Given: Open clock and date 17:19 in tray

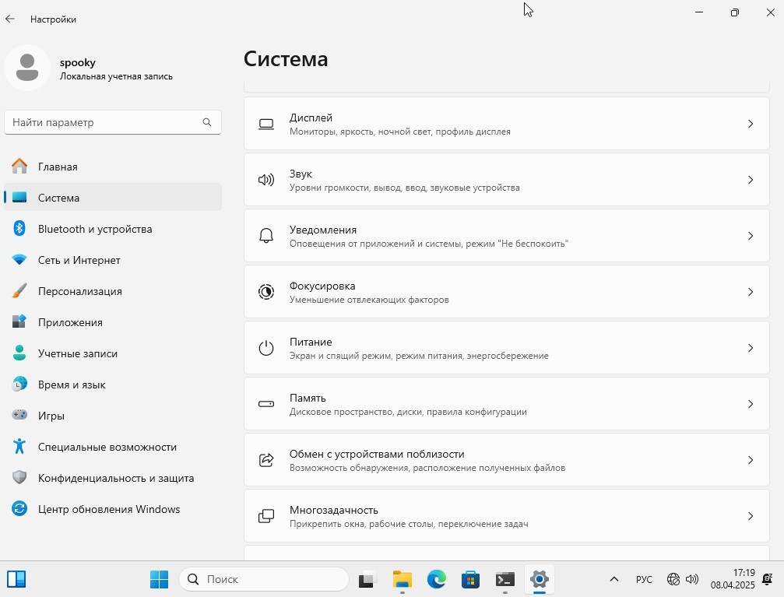Looking at the screenshot, I should (x=733, y=579).
